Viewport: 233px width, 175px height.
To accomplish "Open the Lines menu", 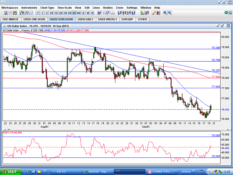I will click(x=96, y=8).
